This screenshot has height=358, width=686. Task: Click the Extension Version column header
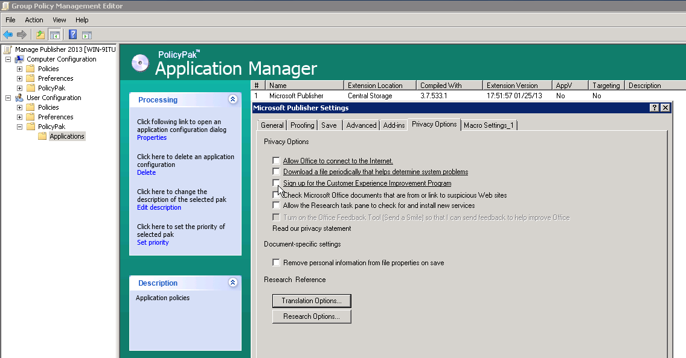click(517, 85)
